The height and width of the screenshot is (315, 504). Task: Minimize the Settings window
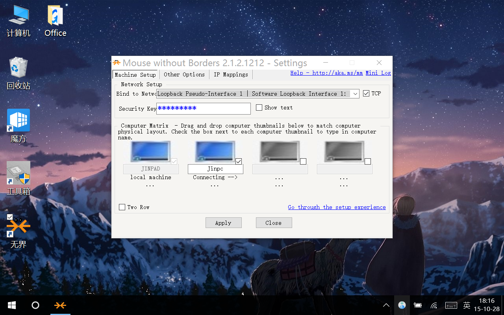point(326,63)
